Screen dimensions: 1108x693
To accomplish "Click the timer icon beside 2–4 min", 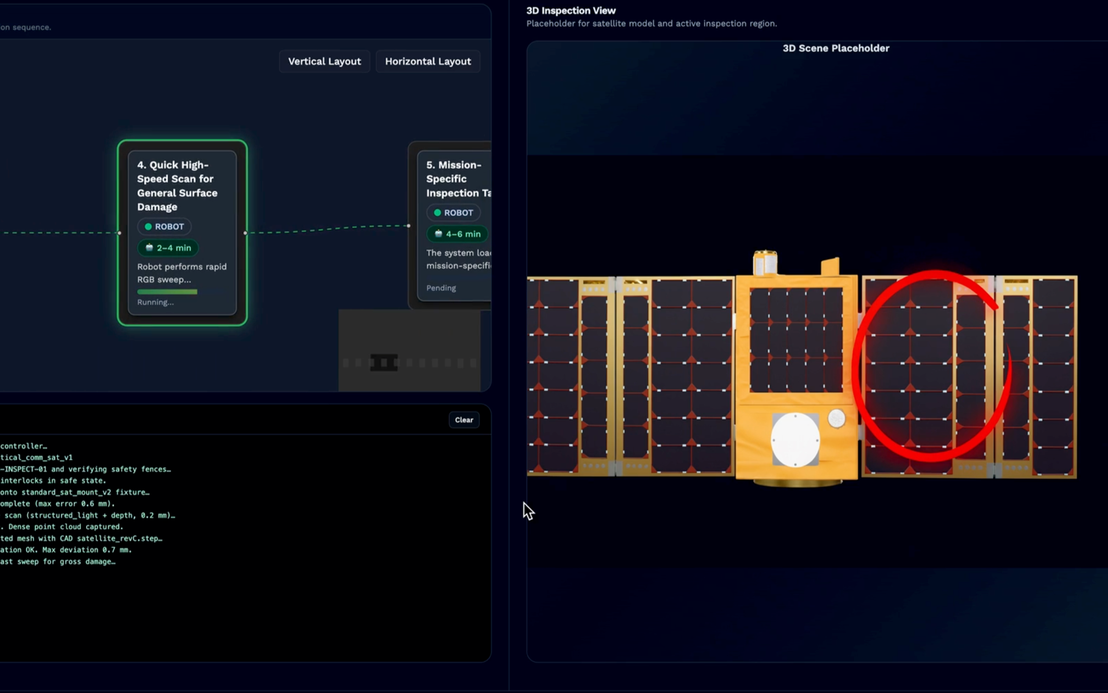I will point(149,247).
